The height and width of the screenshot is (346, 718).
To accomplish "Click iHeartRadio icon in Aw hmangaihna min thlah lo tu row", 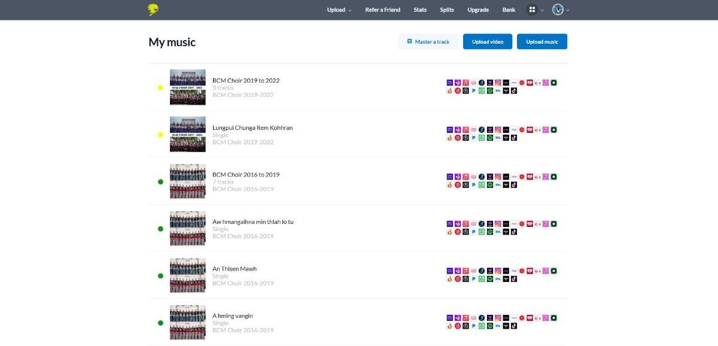I will click(x=530, y=224).
